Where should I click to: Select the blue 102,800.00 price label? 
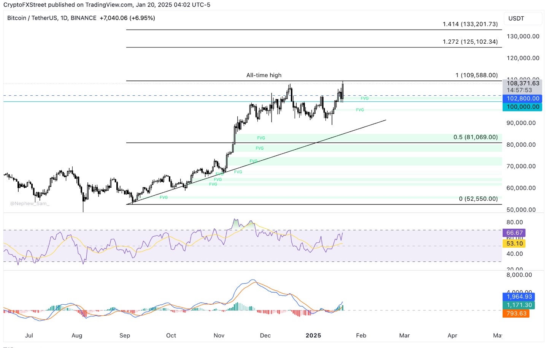point(522,98)
